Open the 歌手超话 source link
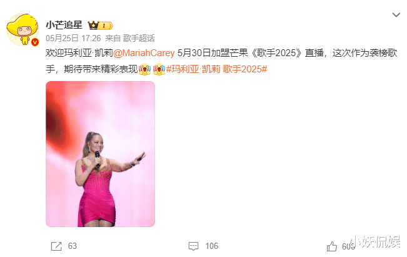Image resolution: width=407 pixels, height=257 pixels. 139,38
